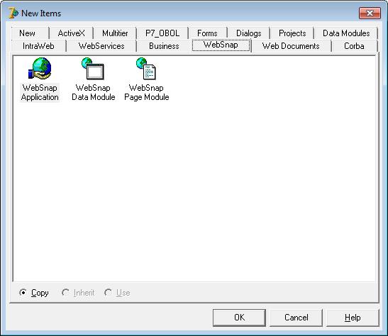The image size is (388, 336).
Task: Switch to the Forms tab
Action: 207,33
